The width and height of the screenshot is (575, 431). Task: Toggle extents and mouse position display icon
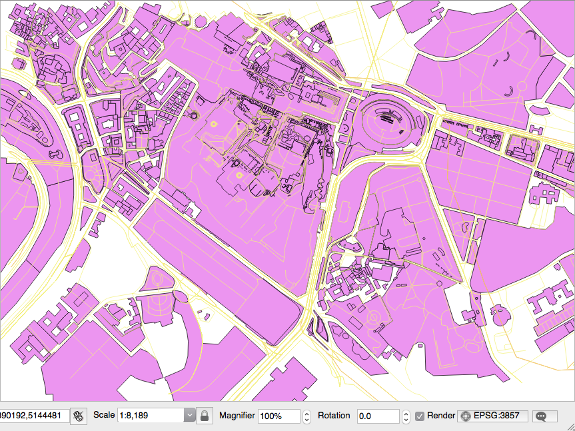coord(78,416)
